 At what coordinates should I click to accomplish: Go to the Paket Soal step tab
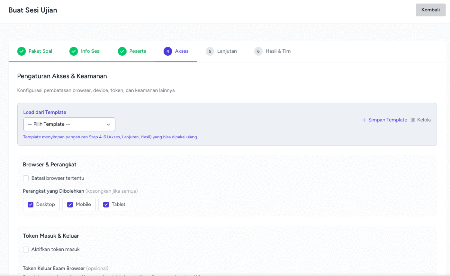(35, 51)
